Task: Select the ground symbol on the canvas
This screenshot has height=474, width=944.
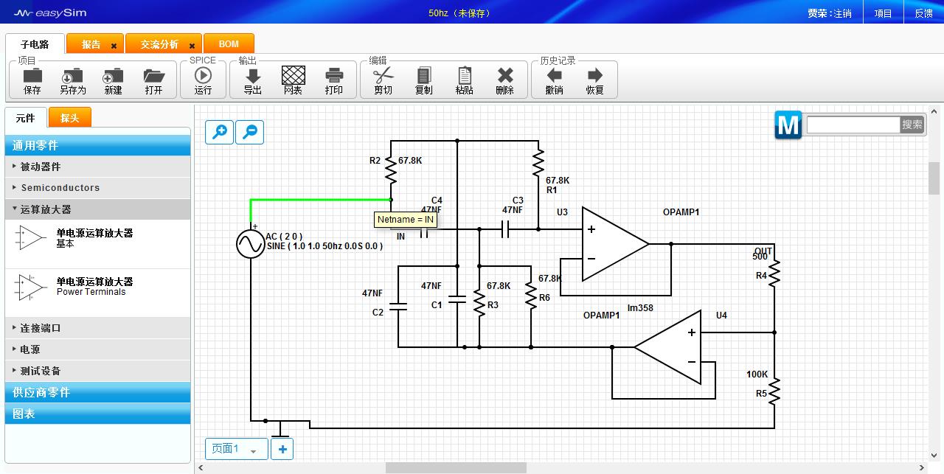Action: coord(280,428)
